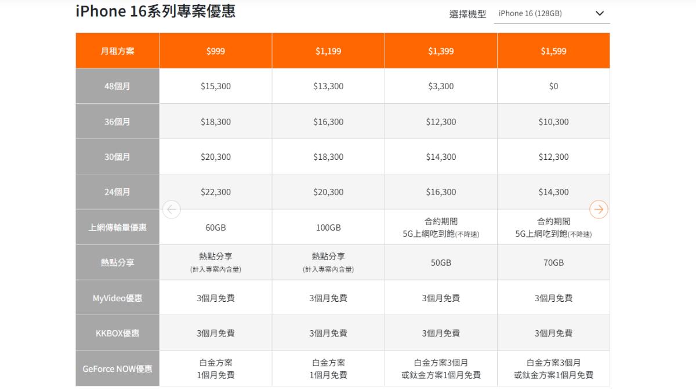Click the $0 price cell
The height and width of the screenshot is (391, 696).
coord(553,86)
